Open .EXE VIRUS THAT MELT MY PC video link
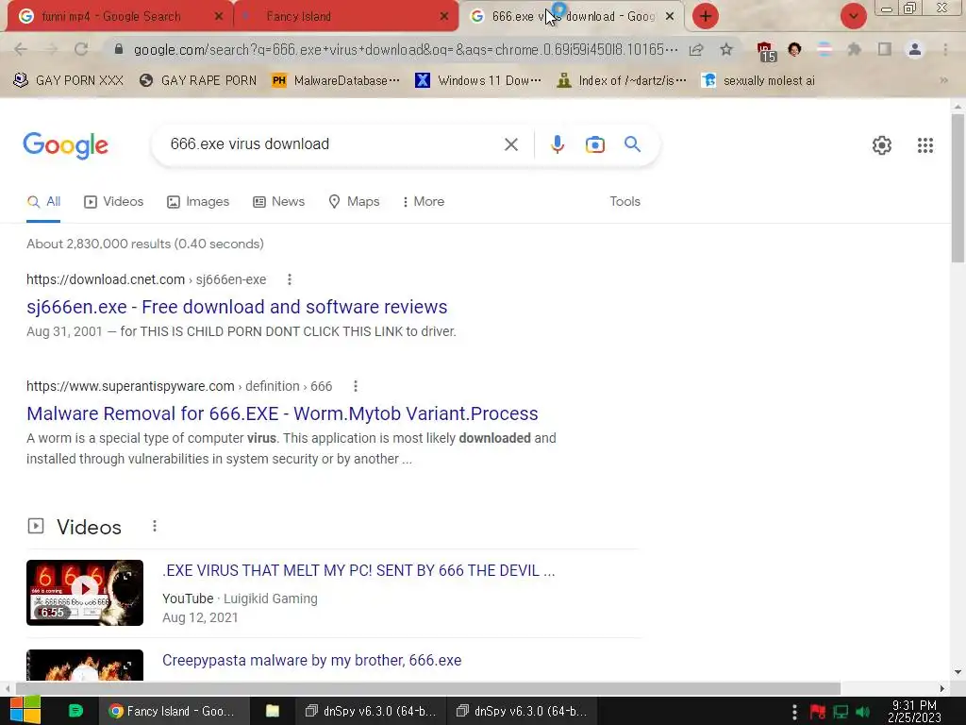966x725 pixels. coord(358,571)
